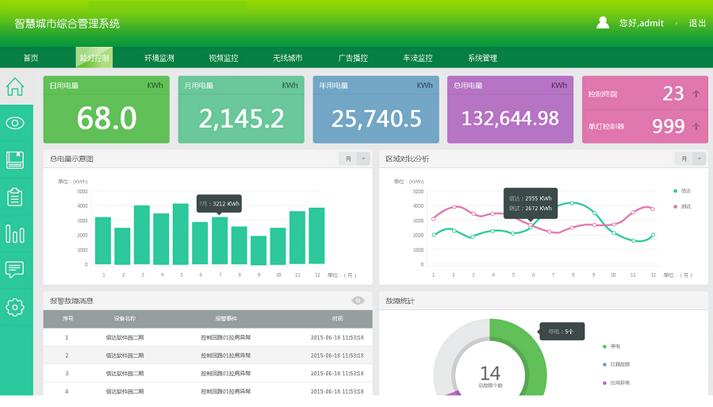Click the 您好,admit user name
Screen dimensions: 713x407
tap(641, 23)
